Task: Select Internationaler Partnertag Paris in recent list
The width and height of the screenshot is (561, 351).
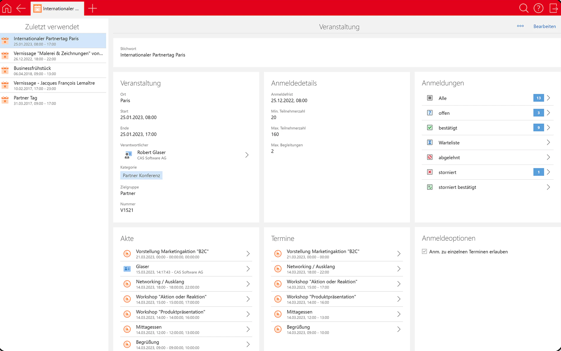Action: click(x=53, y=41)
